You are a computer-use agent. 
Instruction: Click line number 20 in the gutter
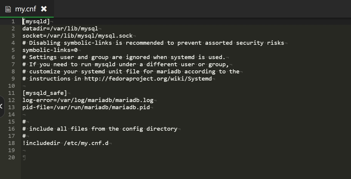12,158
